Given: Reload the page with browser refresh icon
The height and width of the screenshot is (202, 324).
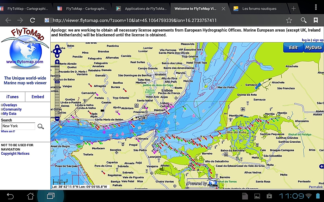Looking at the screenshot, I should coord(32,20).
